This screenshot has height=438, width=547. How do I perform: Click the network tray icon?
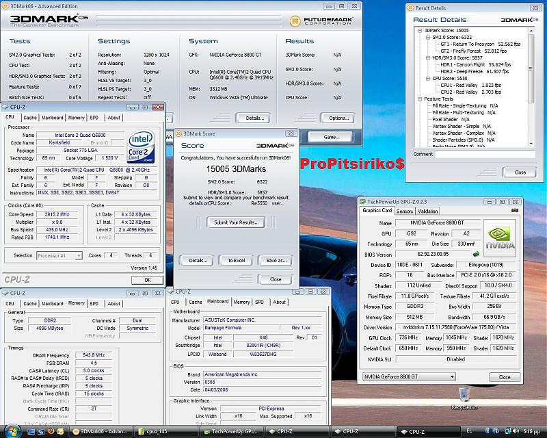click(x=508, y=431)
